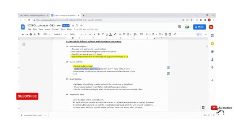
Task: Open a new browser tab
Action: [84, 15]
